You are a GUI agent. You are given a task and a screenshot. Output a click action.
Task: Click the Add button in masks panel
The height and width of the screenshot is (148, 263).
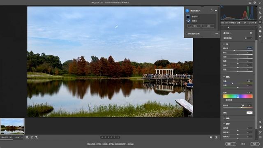point(194,26)
